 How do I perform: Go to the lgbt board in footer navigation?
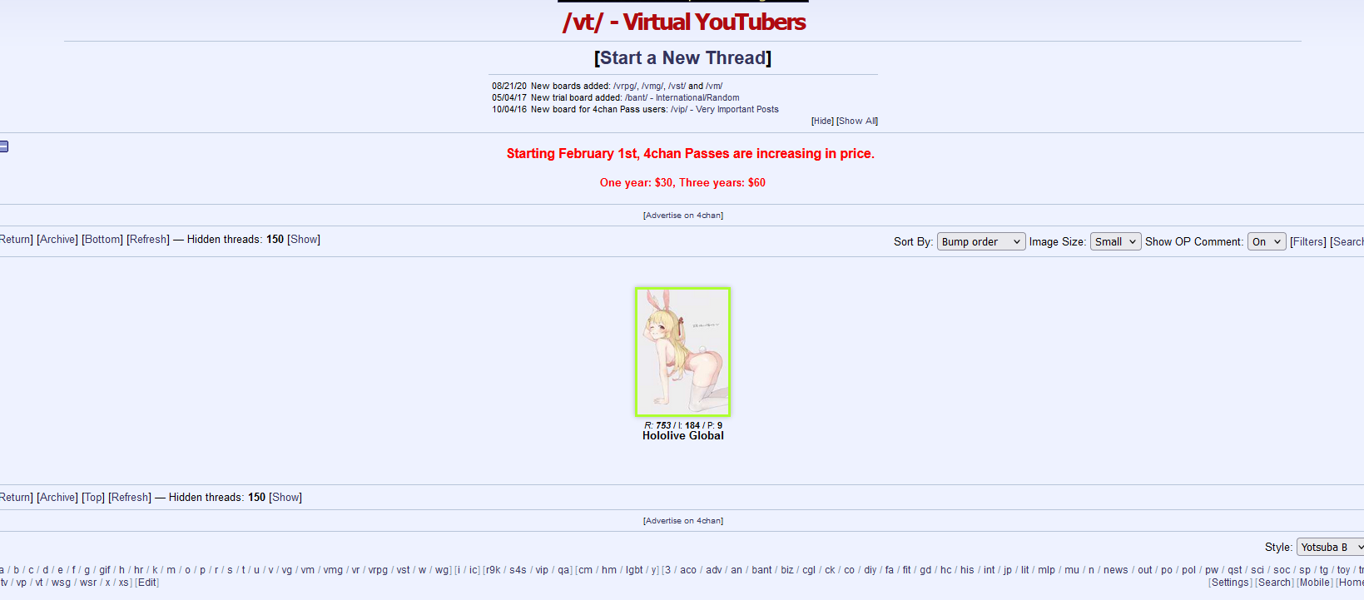pos(634,570)
